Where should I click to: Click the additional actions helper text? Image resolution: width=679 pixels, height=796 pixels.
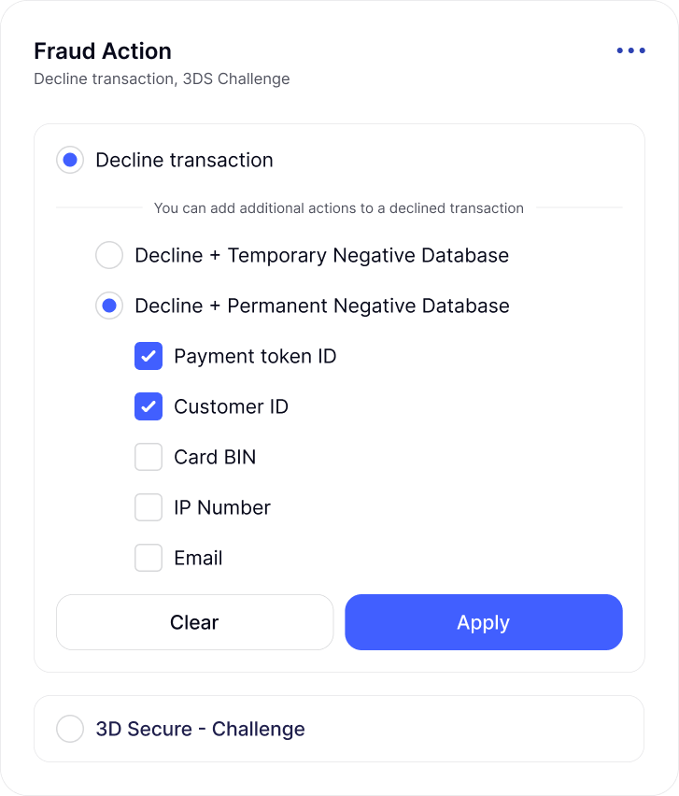coord(339,208)
